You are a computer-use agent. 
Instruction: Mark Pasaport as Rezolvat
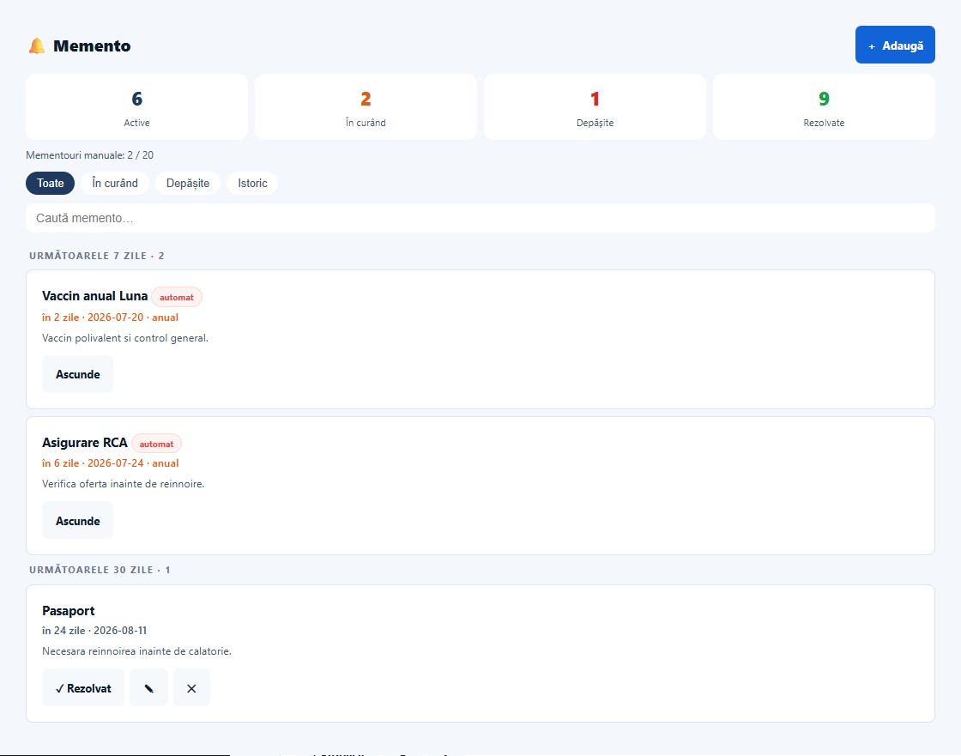click(x=82, y=688)
